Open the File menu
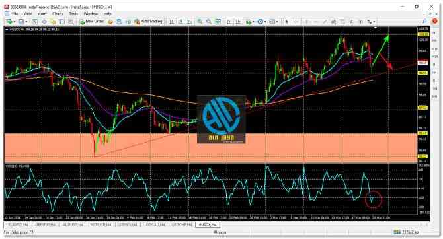This screenshot has width=443, height=239. [x=15, y=14]
